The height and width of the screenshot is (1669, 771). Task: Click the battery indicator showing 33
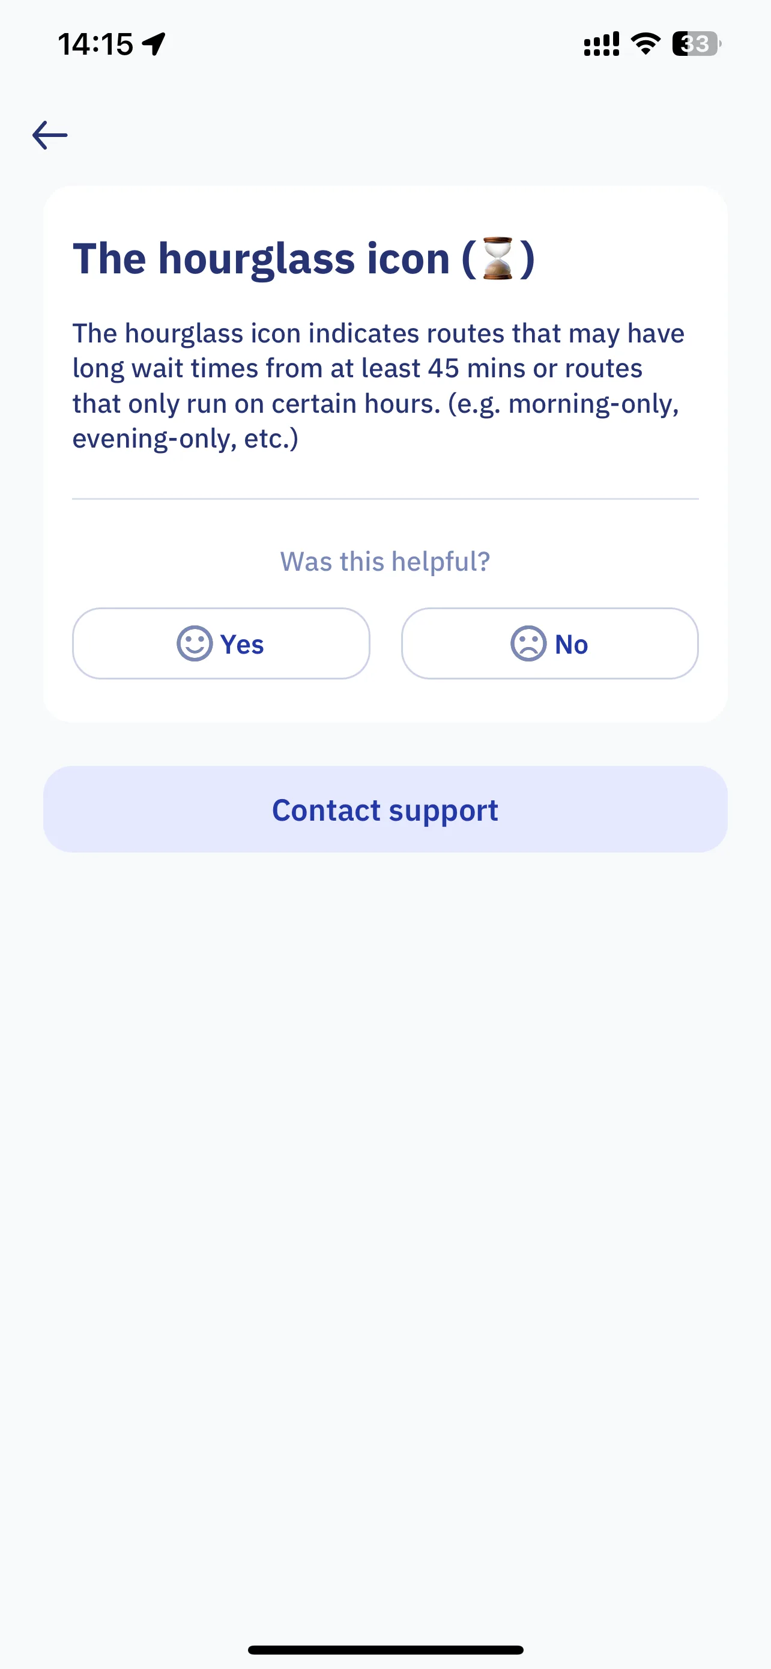click(x=696, y=43)
